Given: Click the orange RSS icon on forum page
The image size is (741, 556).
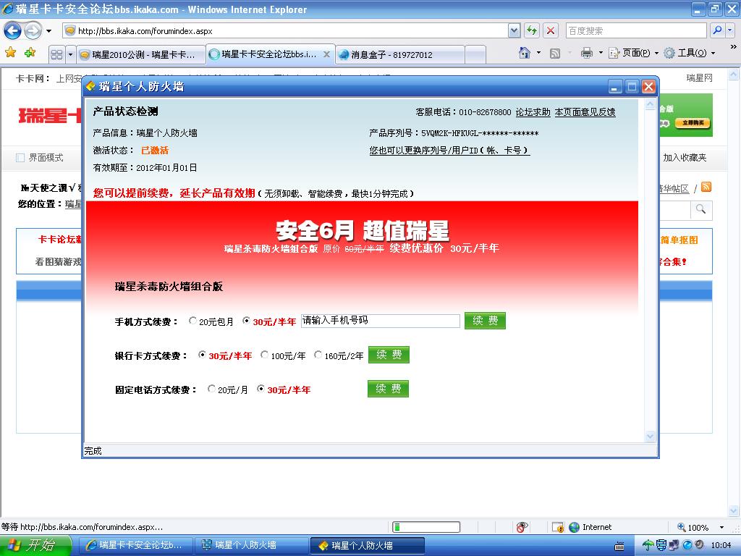Looking at the screenshot, I should (x=706, y=188).
